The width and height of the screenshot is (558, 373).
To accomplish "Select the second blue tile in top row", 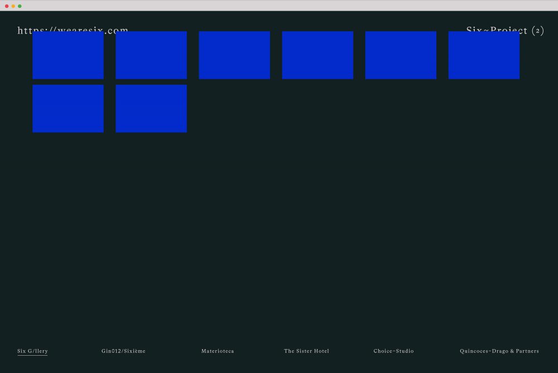I will (x=151, y=55).
